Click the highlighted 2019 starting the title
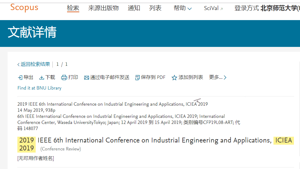Screen dimensions: 300x169 [27, 140]
